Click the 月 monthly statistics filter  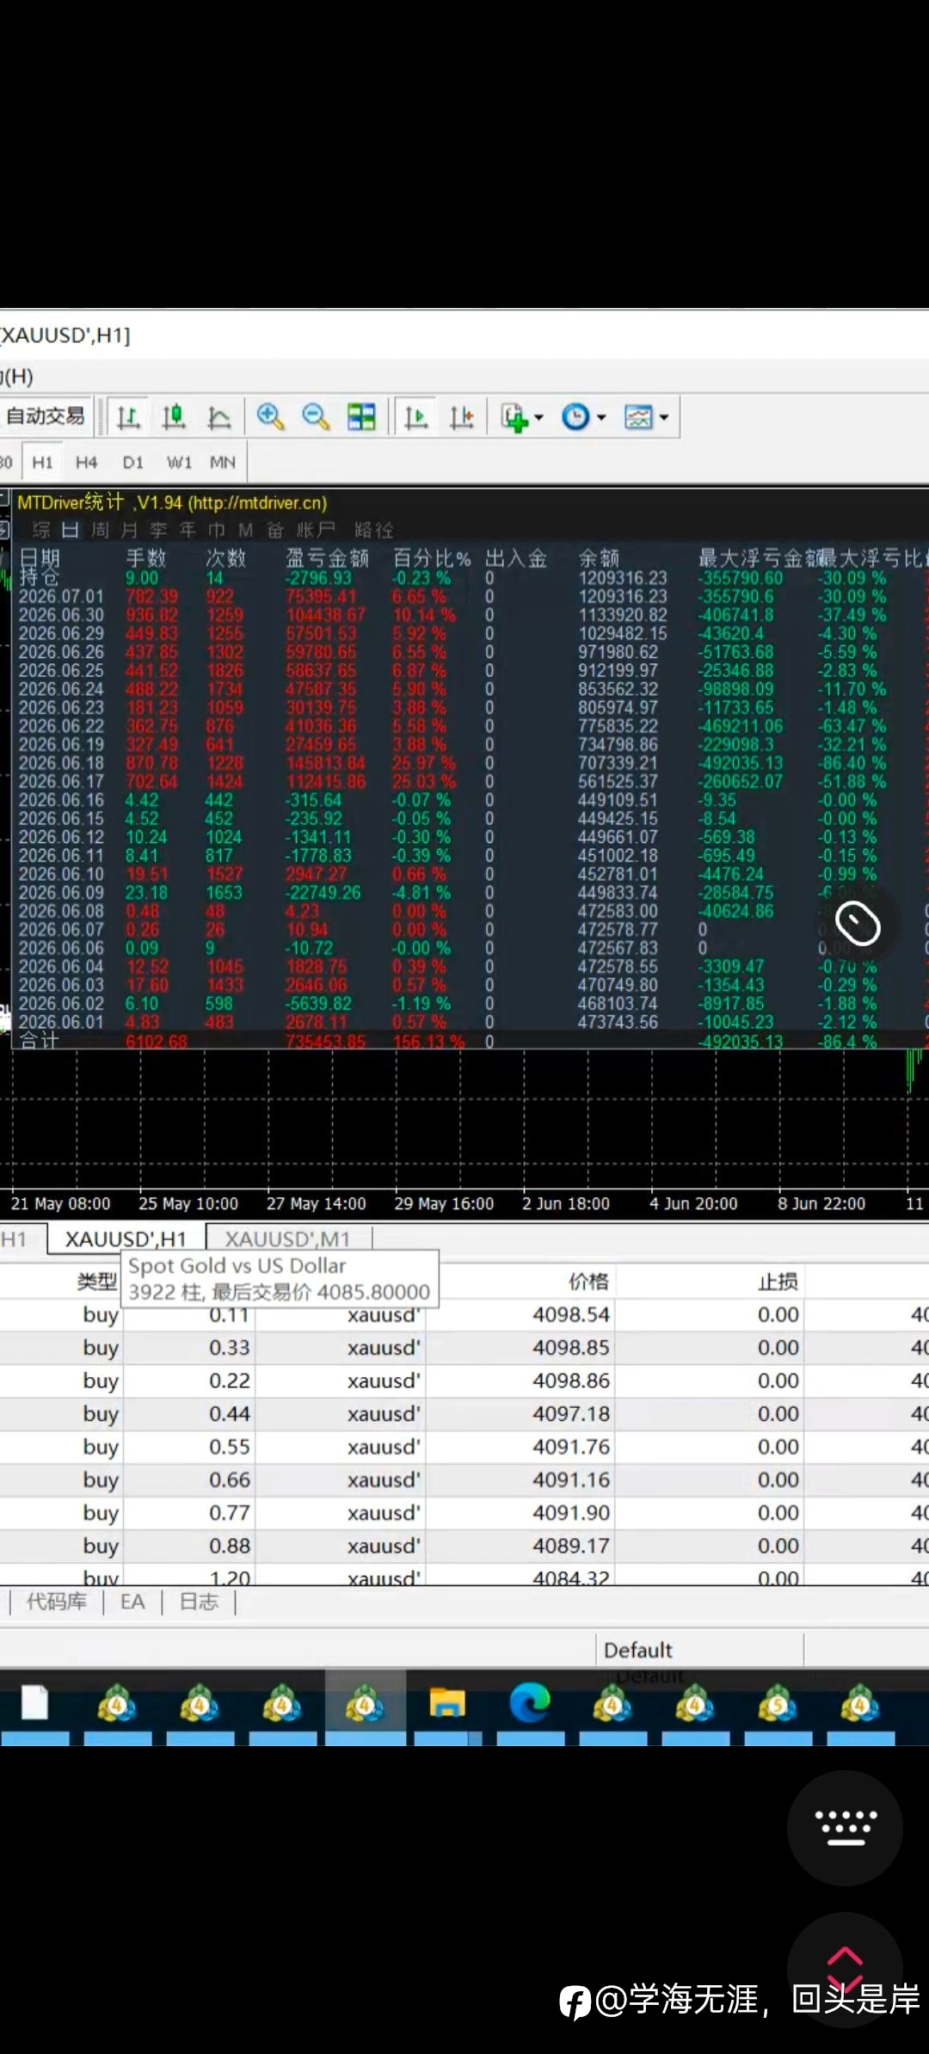pyautogui.click(x=129, y=531)
